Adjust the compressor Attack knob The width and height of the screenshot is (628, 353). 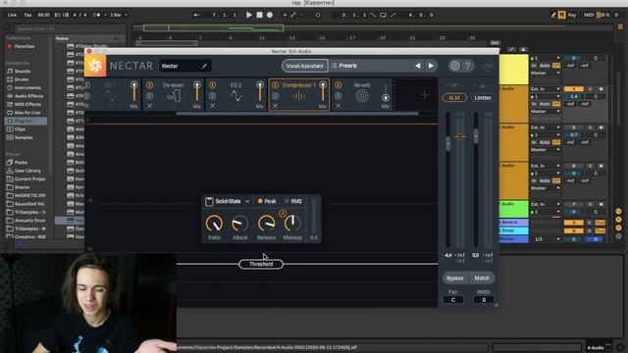[x=239, y=224]
